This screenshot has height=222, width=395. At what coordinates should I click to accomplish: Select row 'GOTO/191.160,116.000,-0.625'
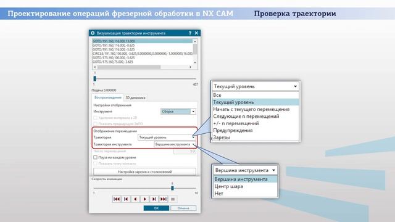(143, 45)
